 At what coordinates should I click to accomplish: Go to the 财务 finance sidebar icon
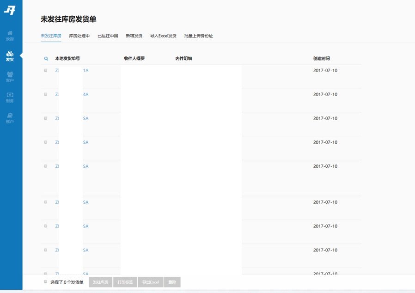(10, 97)
